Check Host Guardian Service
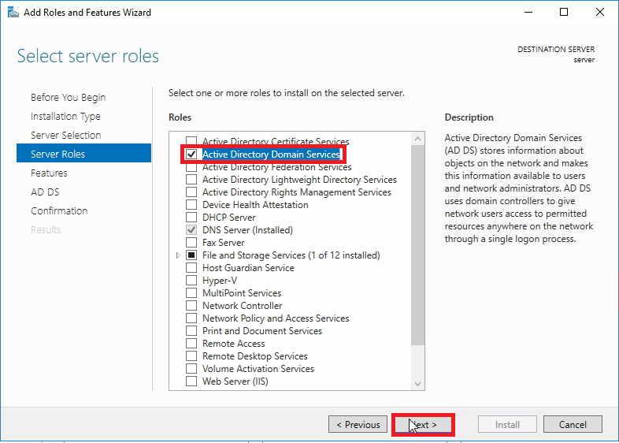The height and width of the screenshot is (443, 619). (x=191, y=268)
